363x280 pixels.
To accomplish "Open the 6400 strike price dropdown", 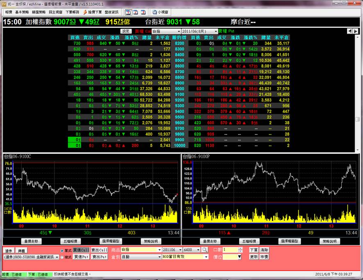I will (198, 250).
